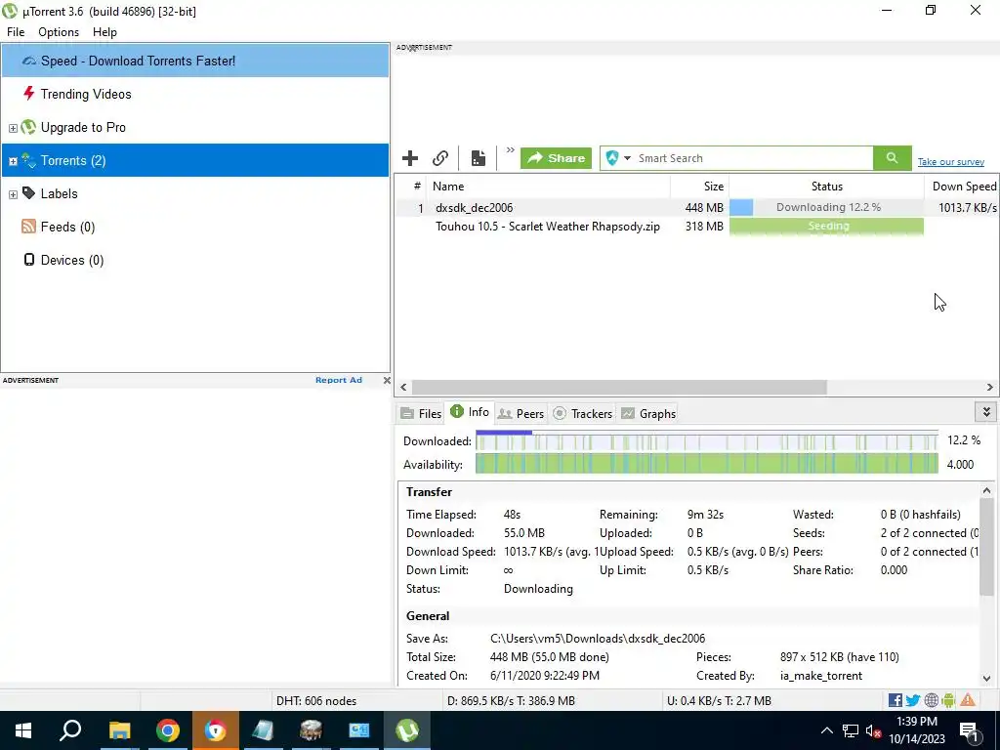Open the notification center icon
This screenshot has height=750, width=1000.
(969, 731)
